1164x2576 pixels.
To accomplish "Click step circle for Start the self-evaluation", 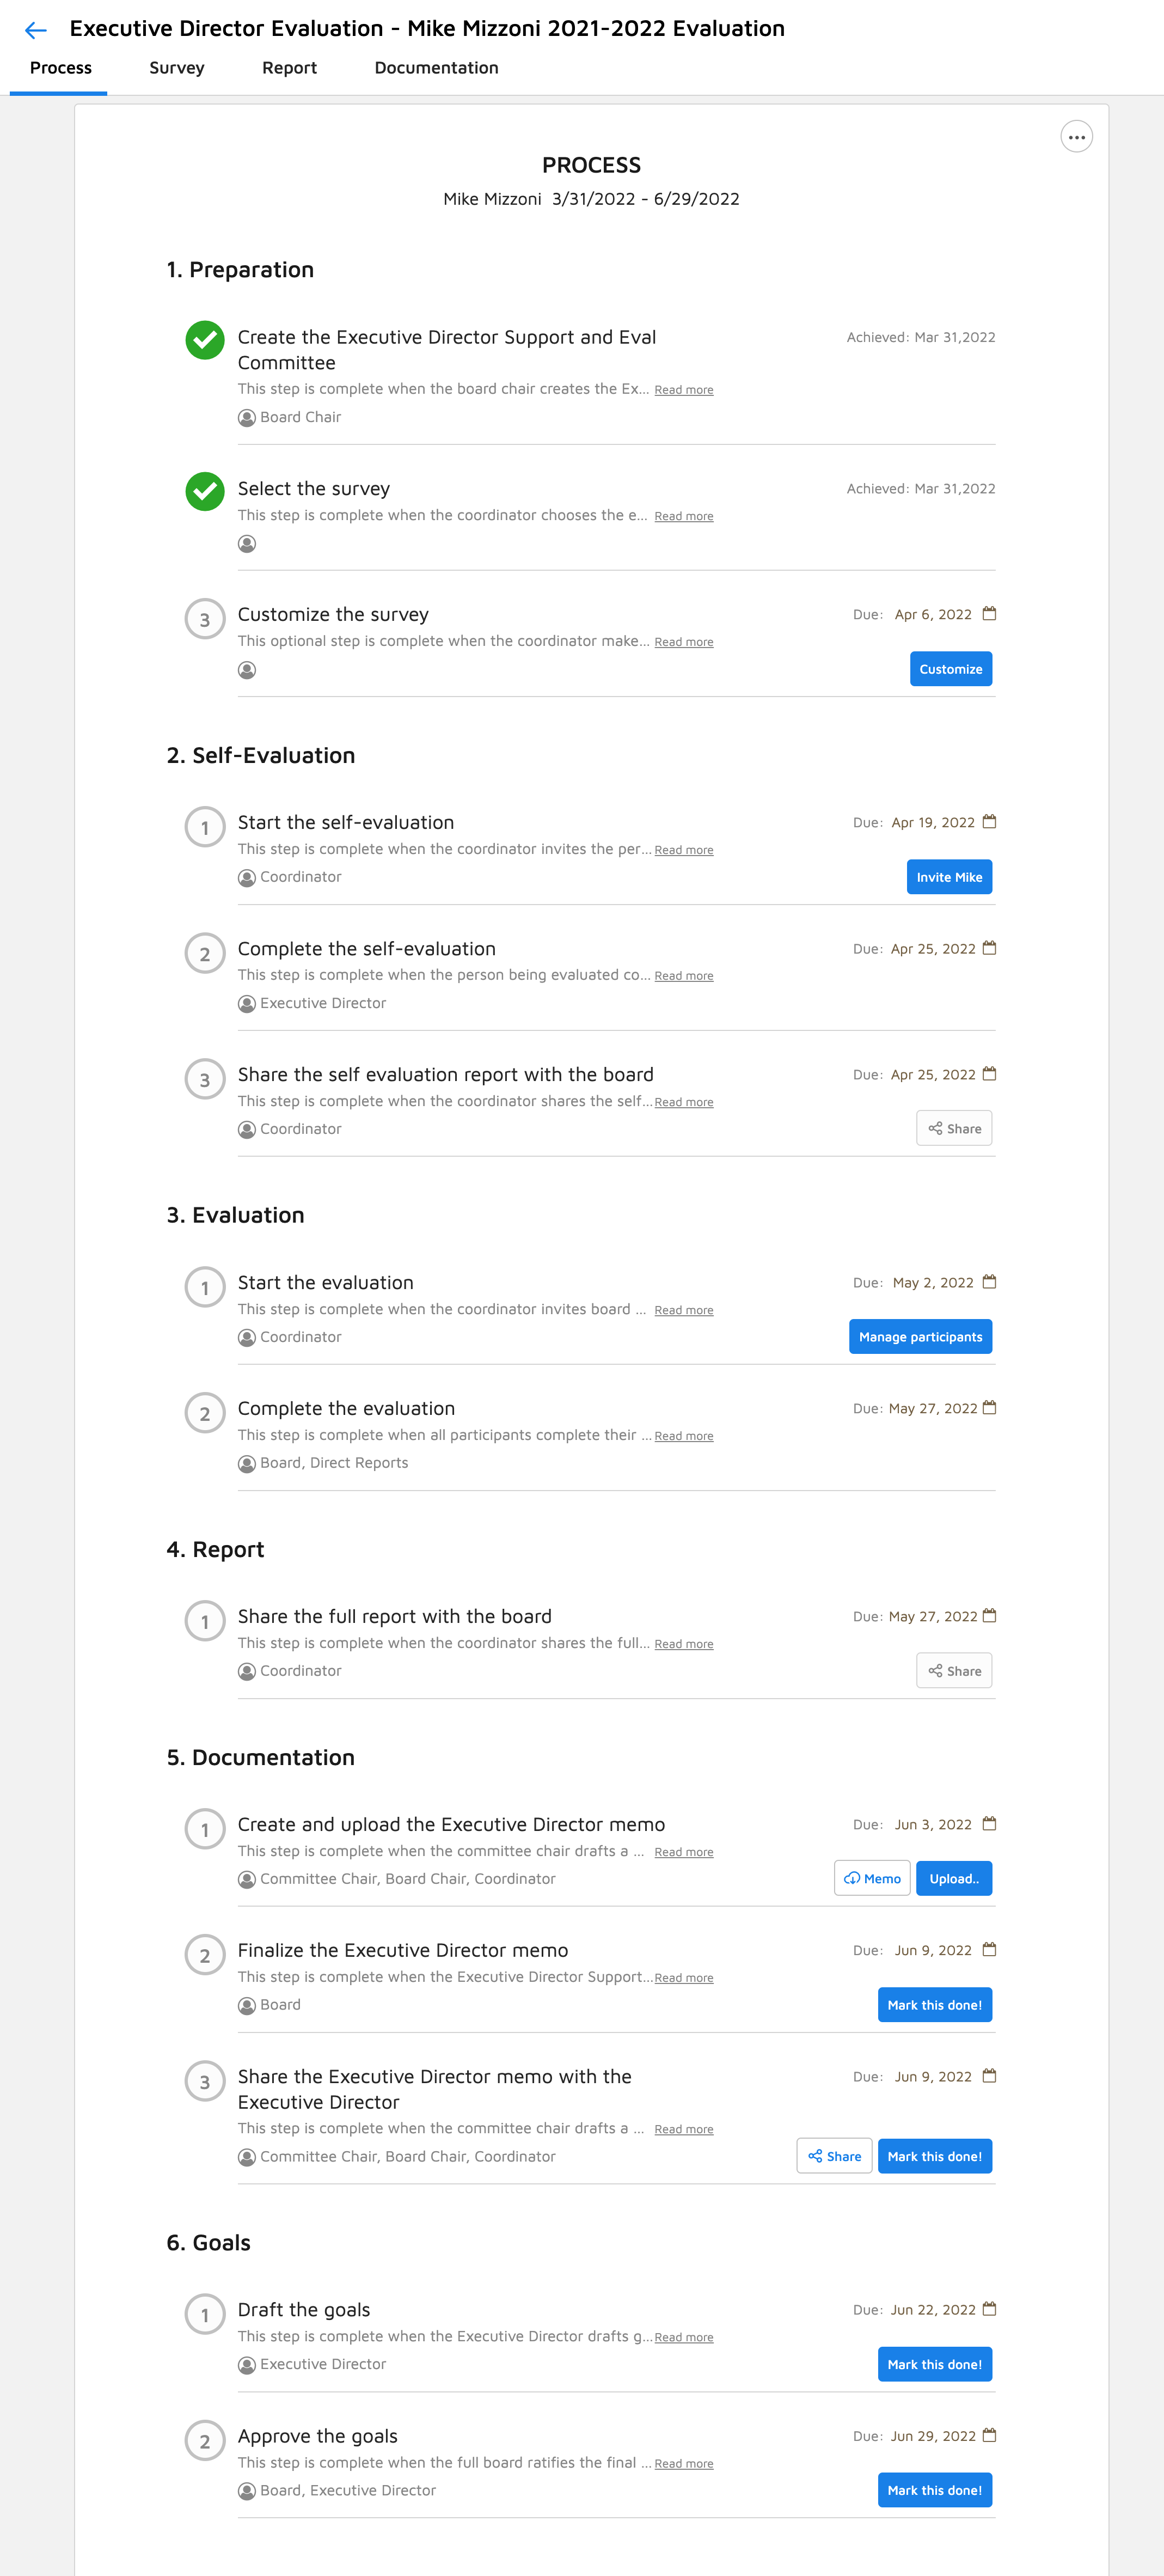I will (205, 827).
